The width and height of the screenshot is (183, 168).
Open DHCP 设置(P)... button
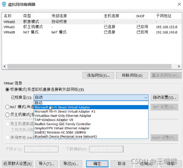[x=164, y=138]
